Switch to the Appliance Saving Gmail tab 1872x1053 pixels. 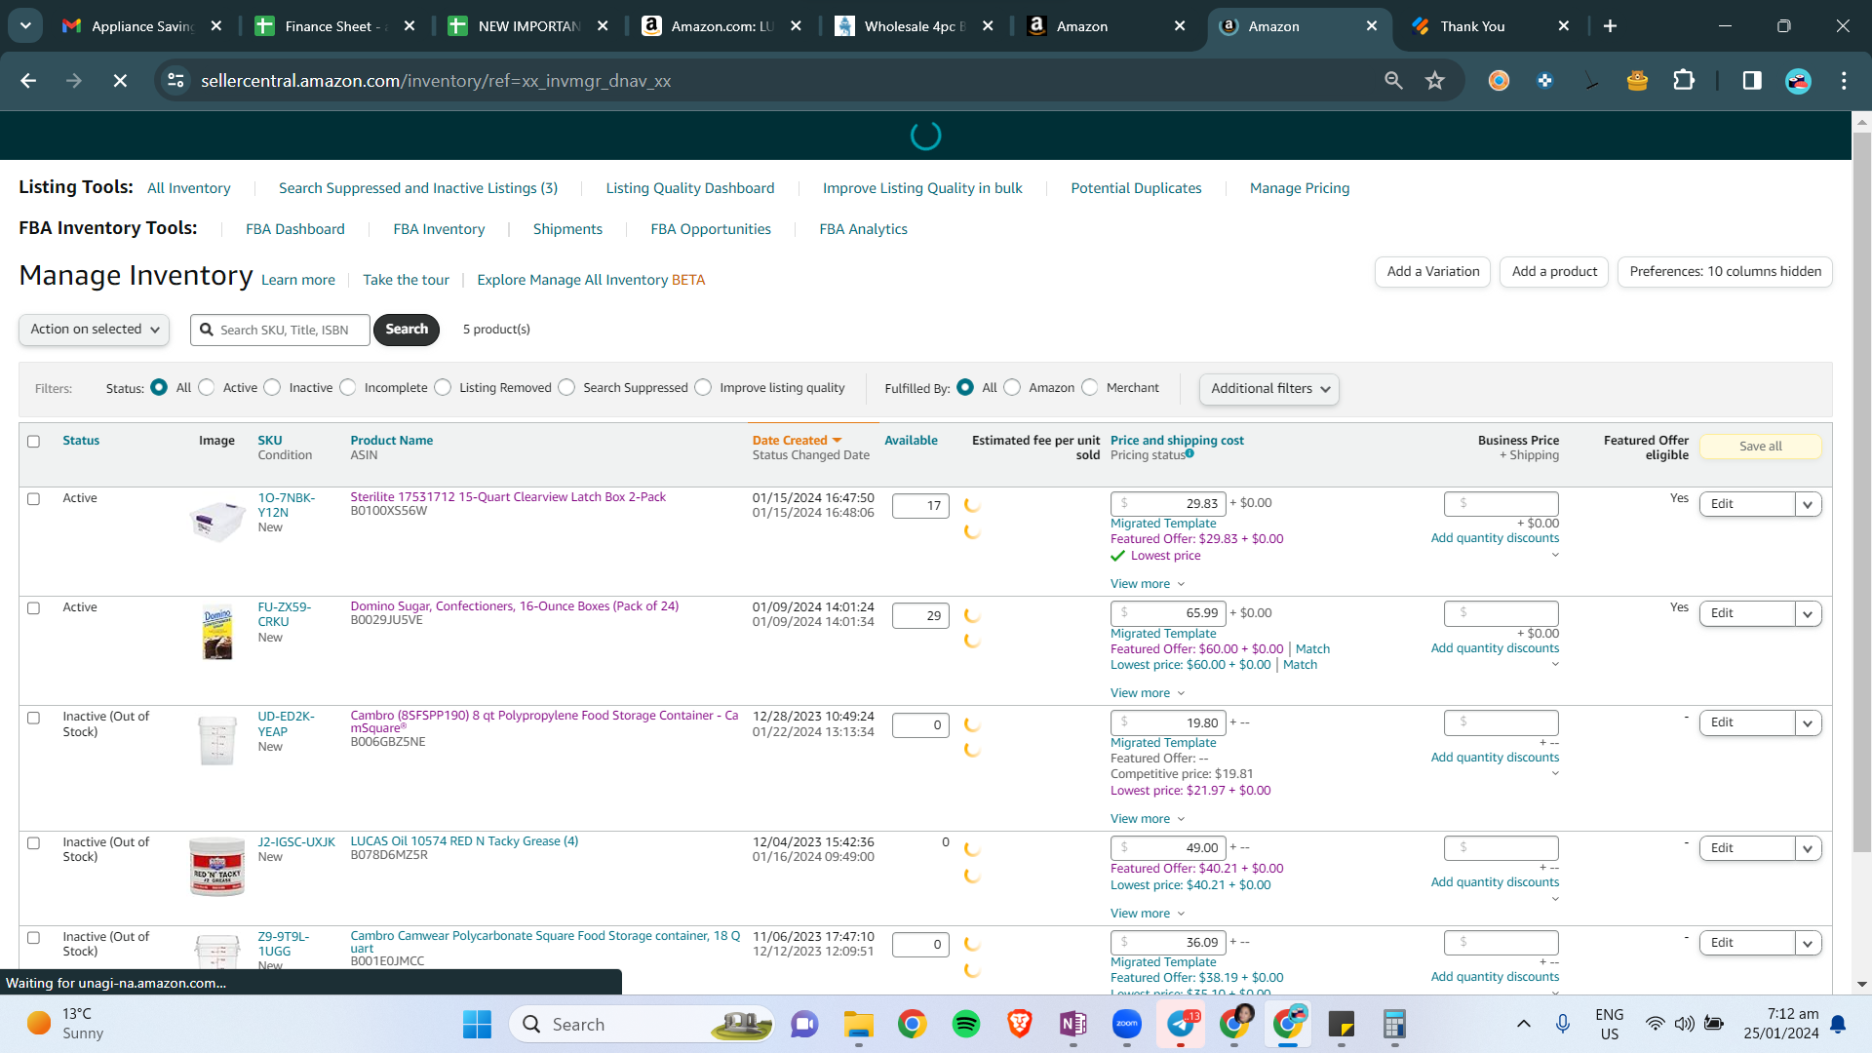141,26
